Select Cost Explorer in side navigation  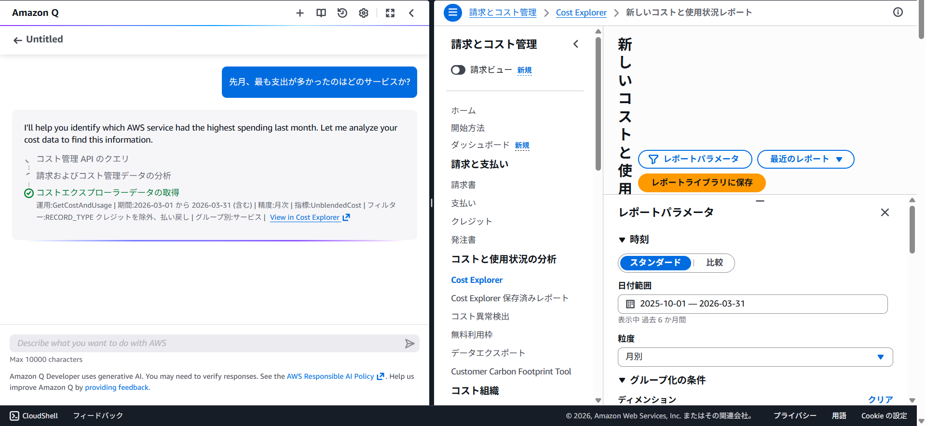pos(477,280)
